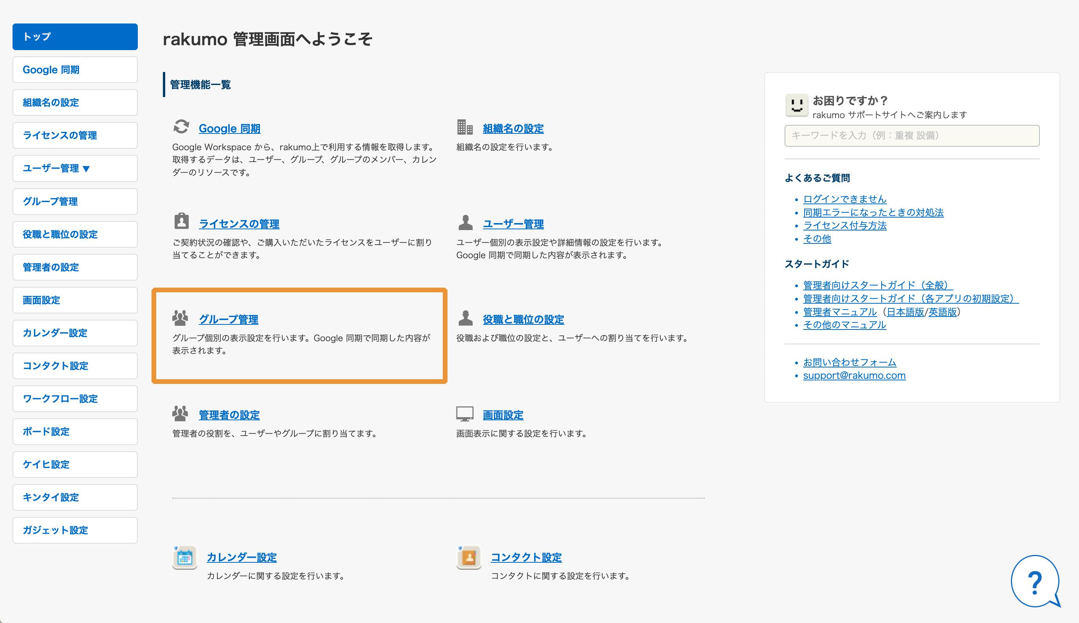Open the help question-mark bubble
This screenshot has height=623, width=1079.
point(1035,581)
